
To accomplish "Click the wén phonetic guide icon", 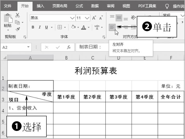I will [97, 27].
